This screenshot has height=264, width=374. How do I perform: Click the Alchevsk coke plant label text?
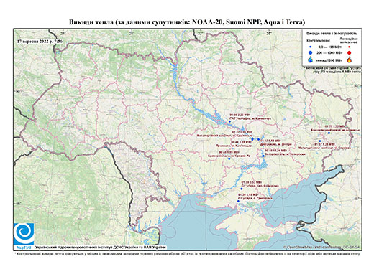click(x=335, y=130)
